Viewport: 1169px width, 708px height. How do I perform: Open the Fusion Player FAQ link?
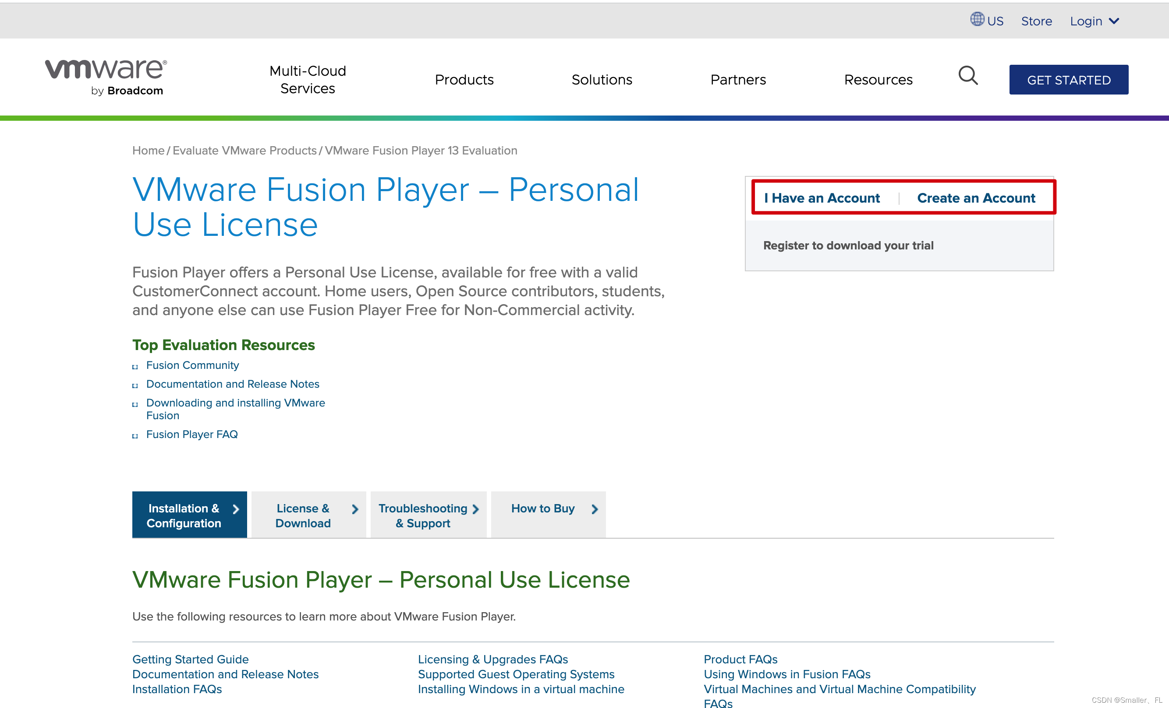coord(191,434)
